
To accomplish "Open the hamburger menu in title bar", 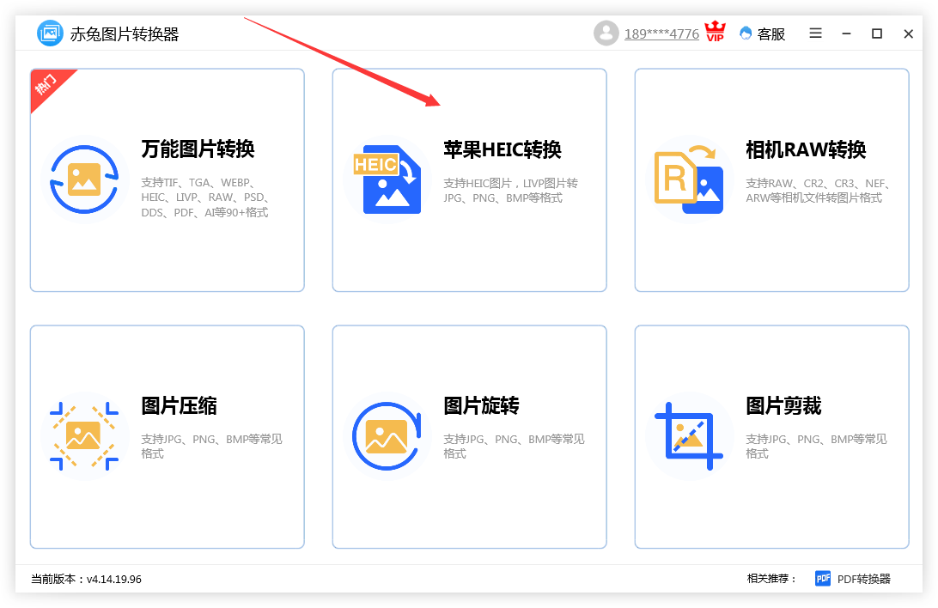I will coord(815,33).
